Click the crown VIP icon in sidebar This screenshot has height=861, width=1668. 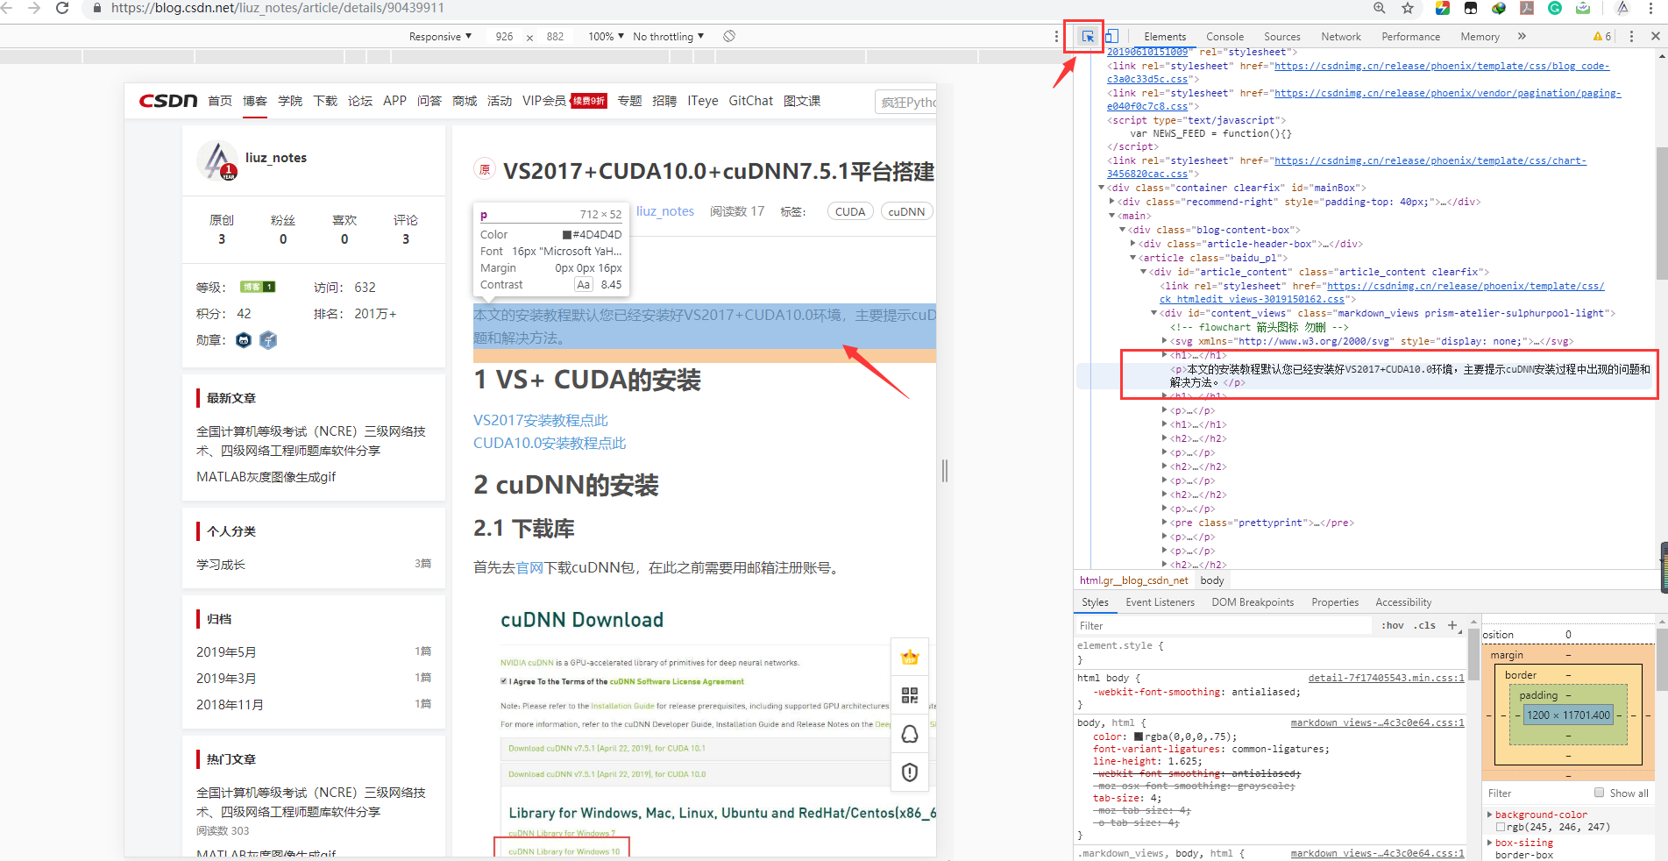[910, 658]
